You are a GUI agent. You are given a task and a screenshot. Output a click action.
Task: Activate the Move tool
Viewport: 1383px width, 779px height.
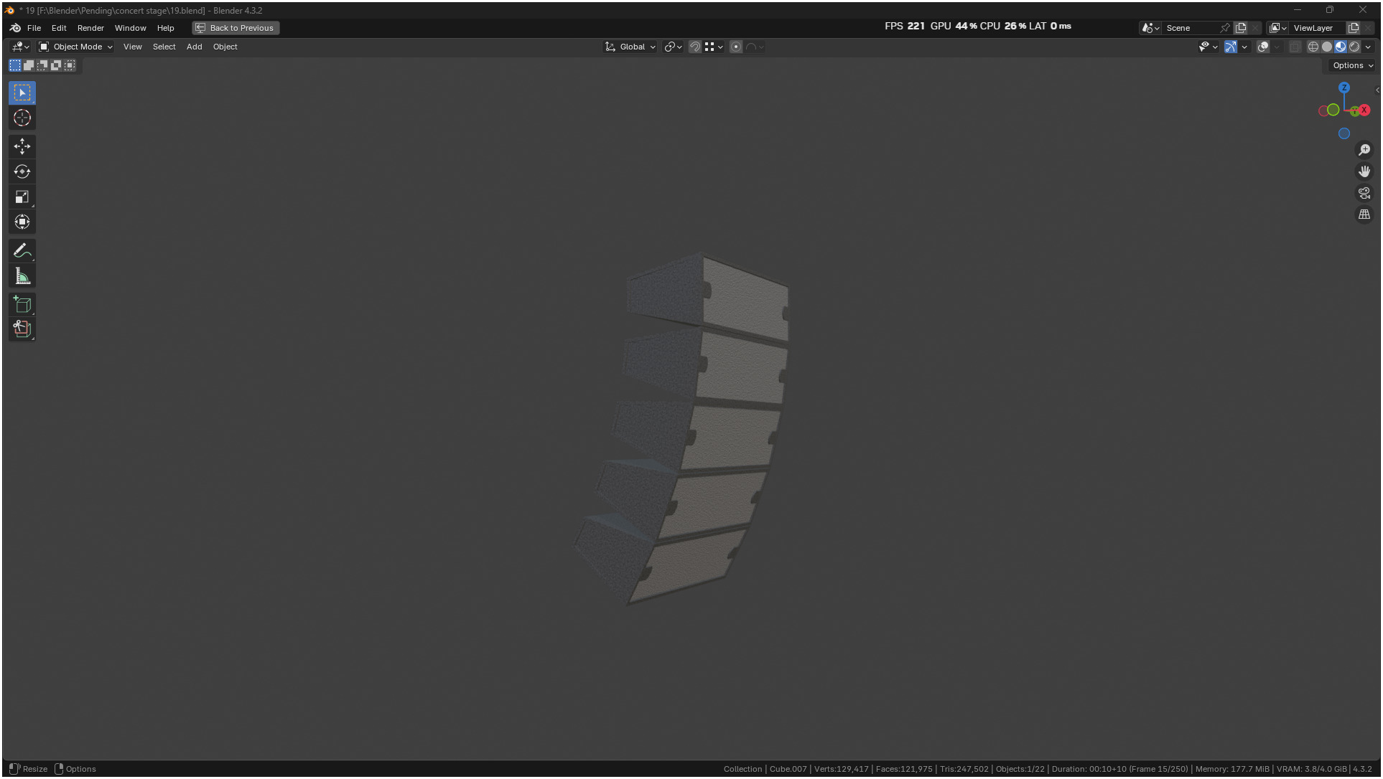[22, 146]
